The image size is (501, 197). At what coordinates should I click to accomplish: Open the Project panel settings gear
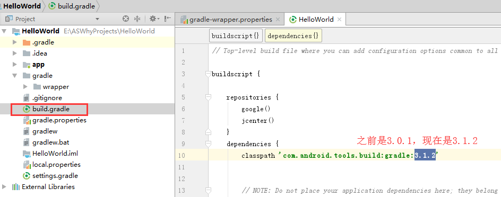(154, 19)
